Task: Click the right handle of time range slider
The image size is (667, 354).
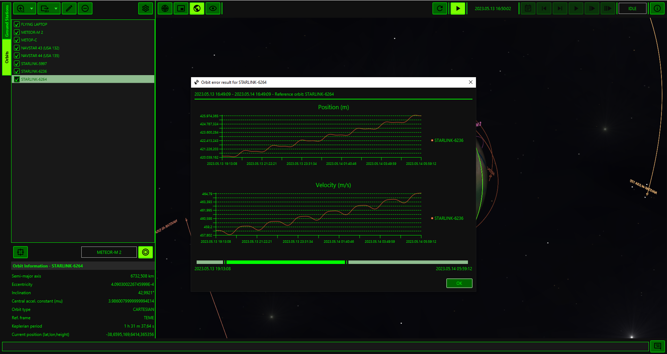Action: click(x=347, y=262)
